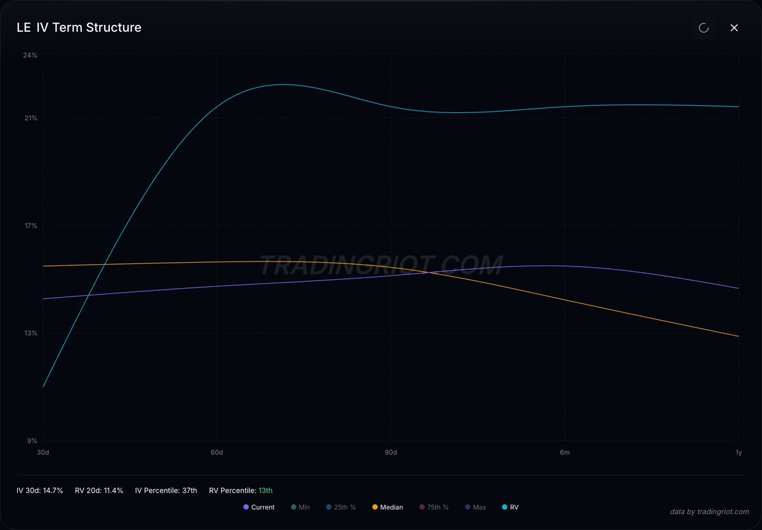The height and width of the screenshot is (530, 762).
Task: Click the cyan RV curve at its peak
Action: point(281,84)
